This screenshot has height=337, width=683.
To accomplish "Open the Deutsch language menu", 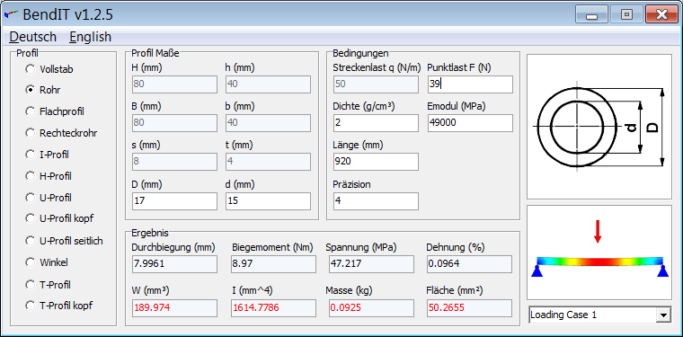I will [33, 37].
